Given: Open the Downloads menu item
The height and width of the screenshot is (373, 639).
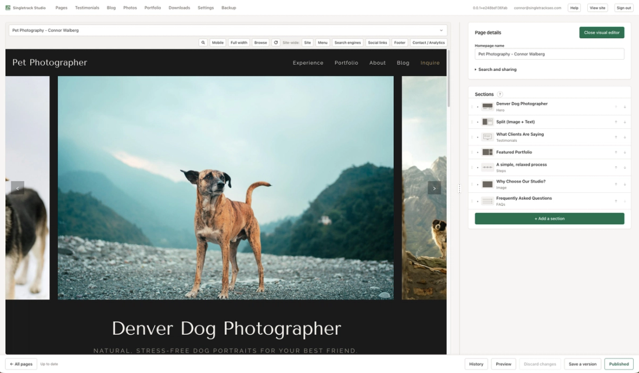Looking at the screenshot, I should point(180,8).
